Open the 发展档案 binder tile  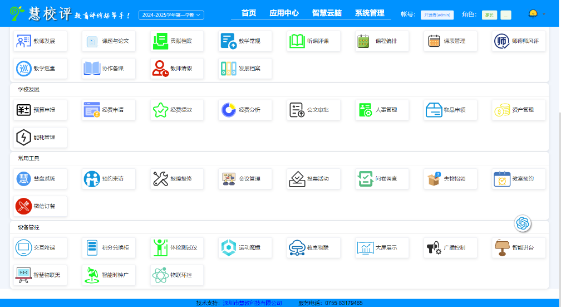coord(245,69)
